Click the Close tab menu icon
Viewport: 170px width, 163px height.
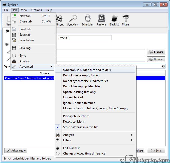tap(14, 21)
